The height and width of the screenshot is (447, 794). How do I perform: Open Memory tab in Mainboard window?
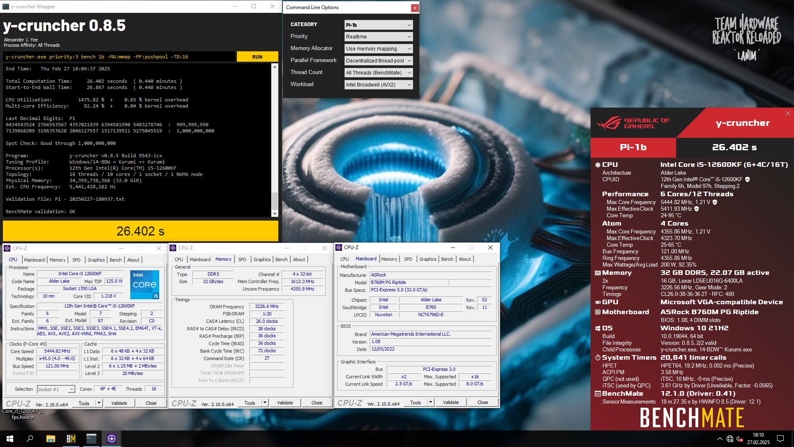point(389,259)
